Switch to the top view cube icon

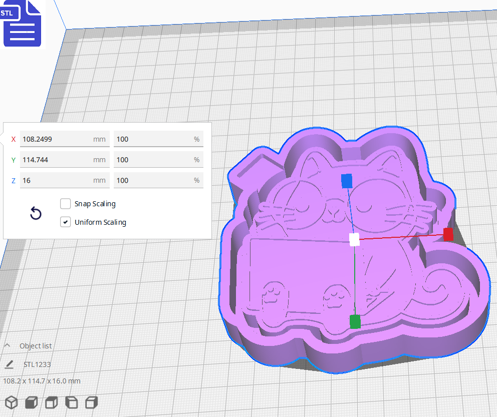[51, 402]
